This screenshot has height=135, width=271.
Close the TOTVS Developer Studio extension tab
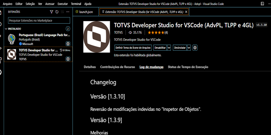point(186,12)
